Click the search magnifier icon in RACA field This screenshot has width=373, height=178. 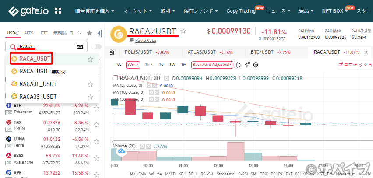(13, 47)
